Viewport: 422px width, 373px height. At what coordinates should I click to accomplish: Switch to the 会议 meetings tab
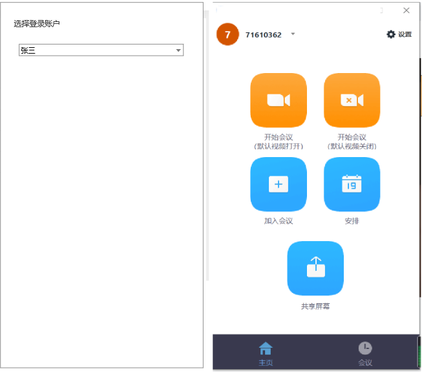(x=365, y=354)
